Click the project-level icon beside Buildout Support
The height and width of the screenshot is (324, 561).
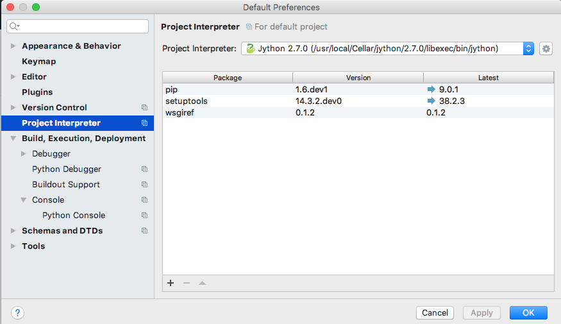point(144,184)
